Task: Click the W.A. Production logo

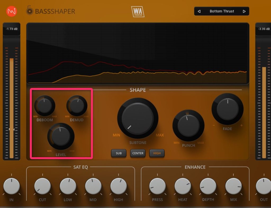Action: pos(138,12)
